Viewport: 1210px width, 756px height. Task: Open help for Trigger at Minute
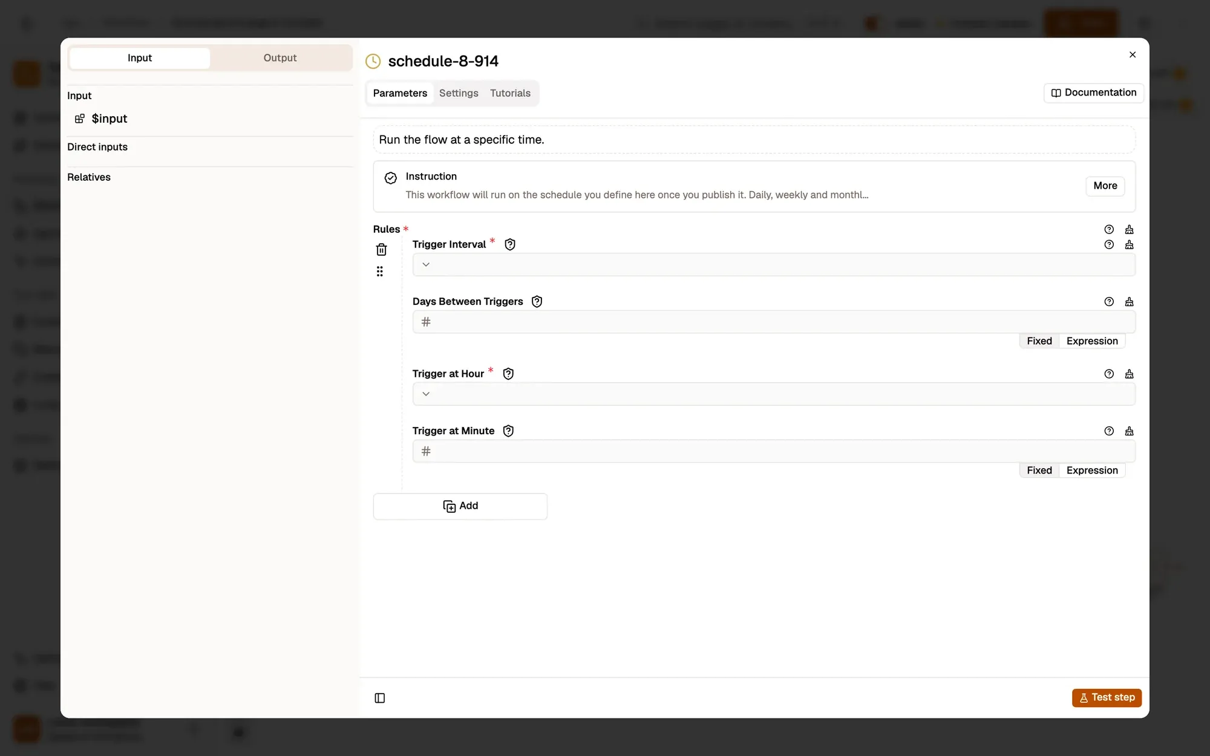pos(1109,431)
